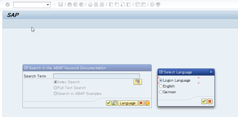Image resolution: width=238 pixels, height=117 pixels.
Task: Close the Select Language dialog title bar X
Action: pos(211,72)
